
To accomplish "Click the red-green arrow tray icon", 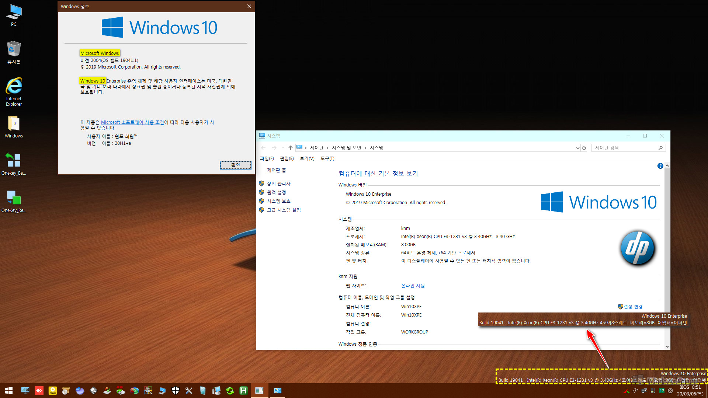I will [627, 391].
